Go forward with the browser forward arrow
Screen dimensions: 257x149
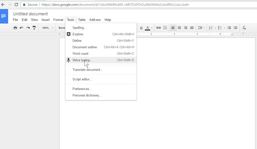click(10, 4)
